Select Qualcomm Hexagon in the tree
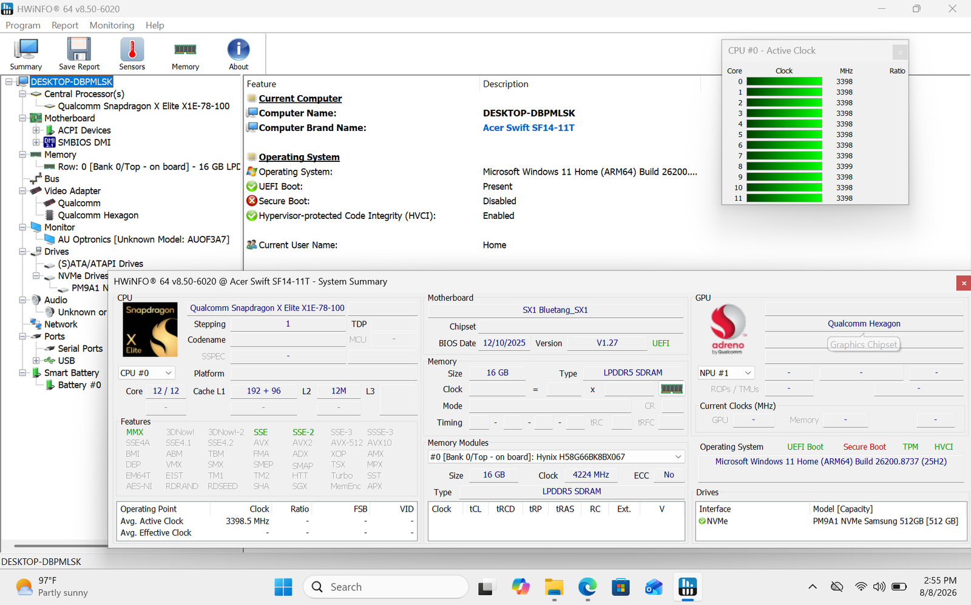 98,215
